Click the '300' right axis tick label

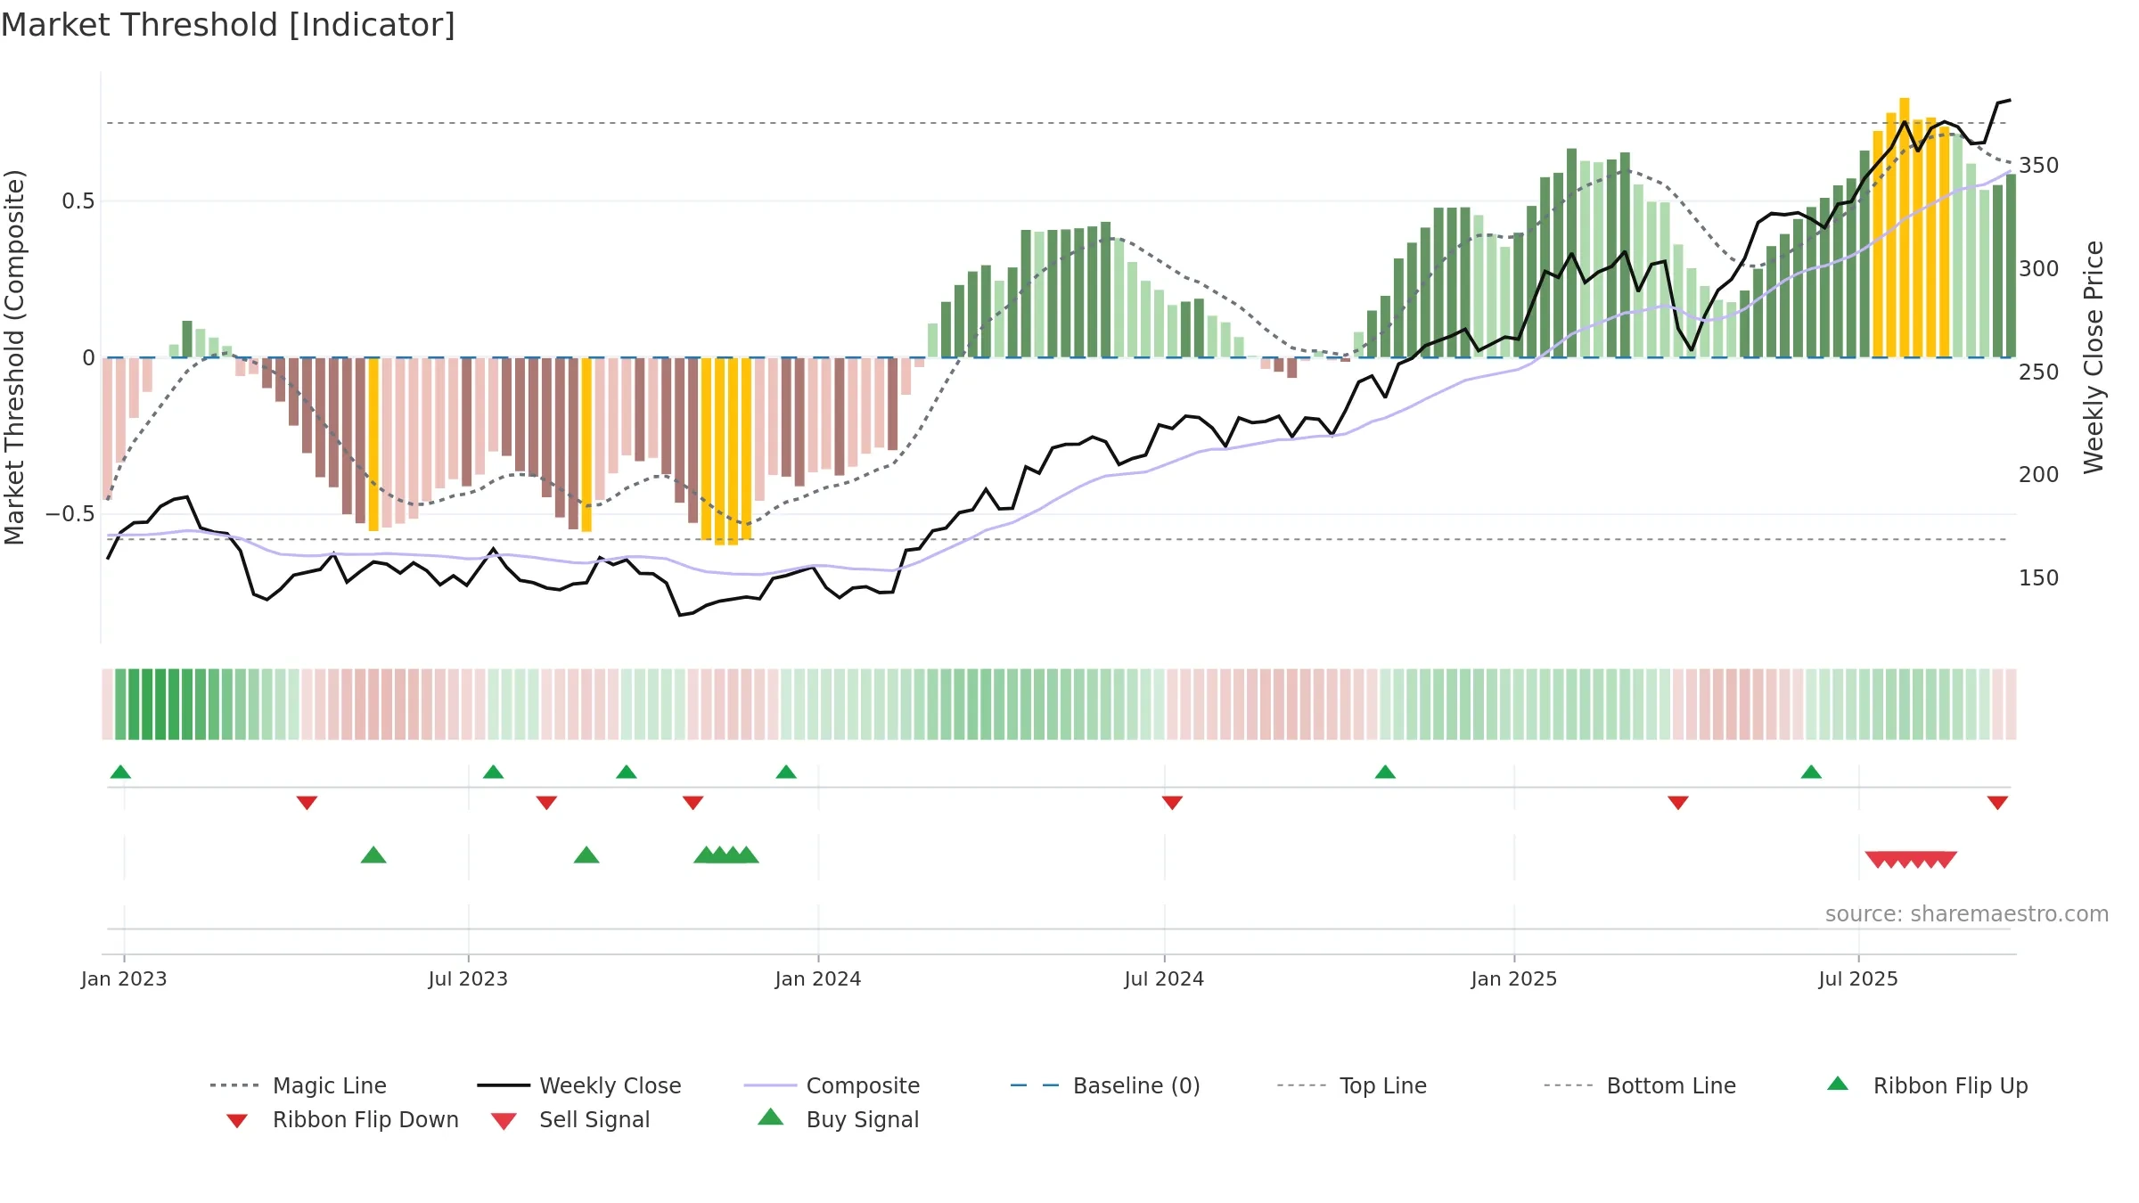(x=2039, y=268)
